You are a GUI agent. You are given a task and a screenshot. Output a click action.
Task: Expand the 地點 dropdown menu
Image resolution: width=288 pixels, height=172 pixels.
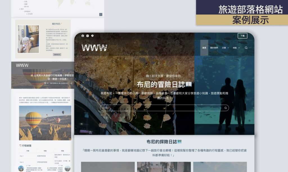tap(236, 48)
